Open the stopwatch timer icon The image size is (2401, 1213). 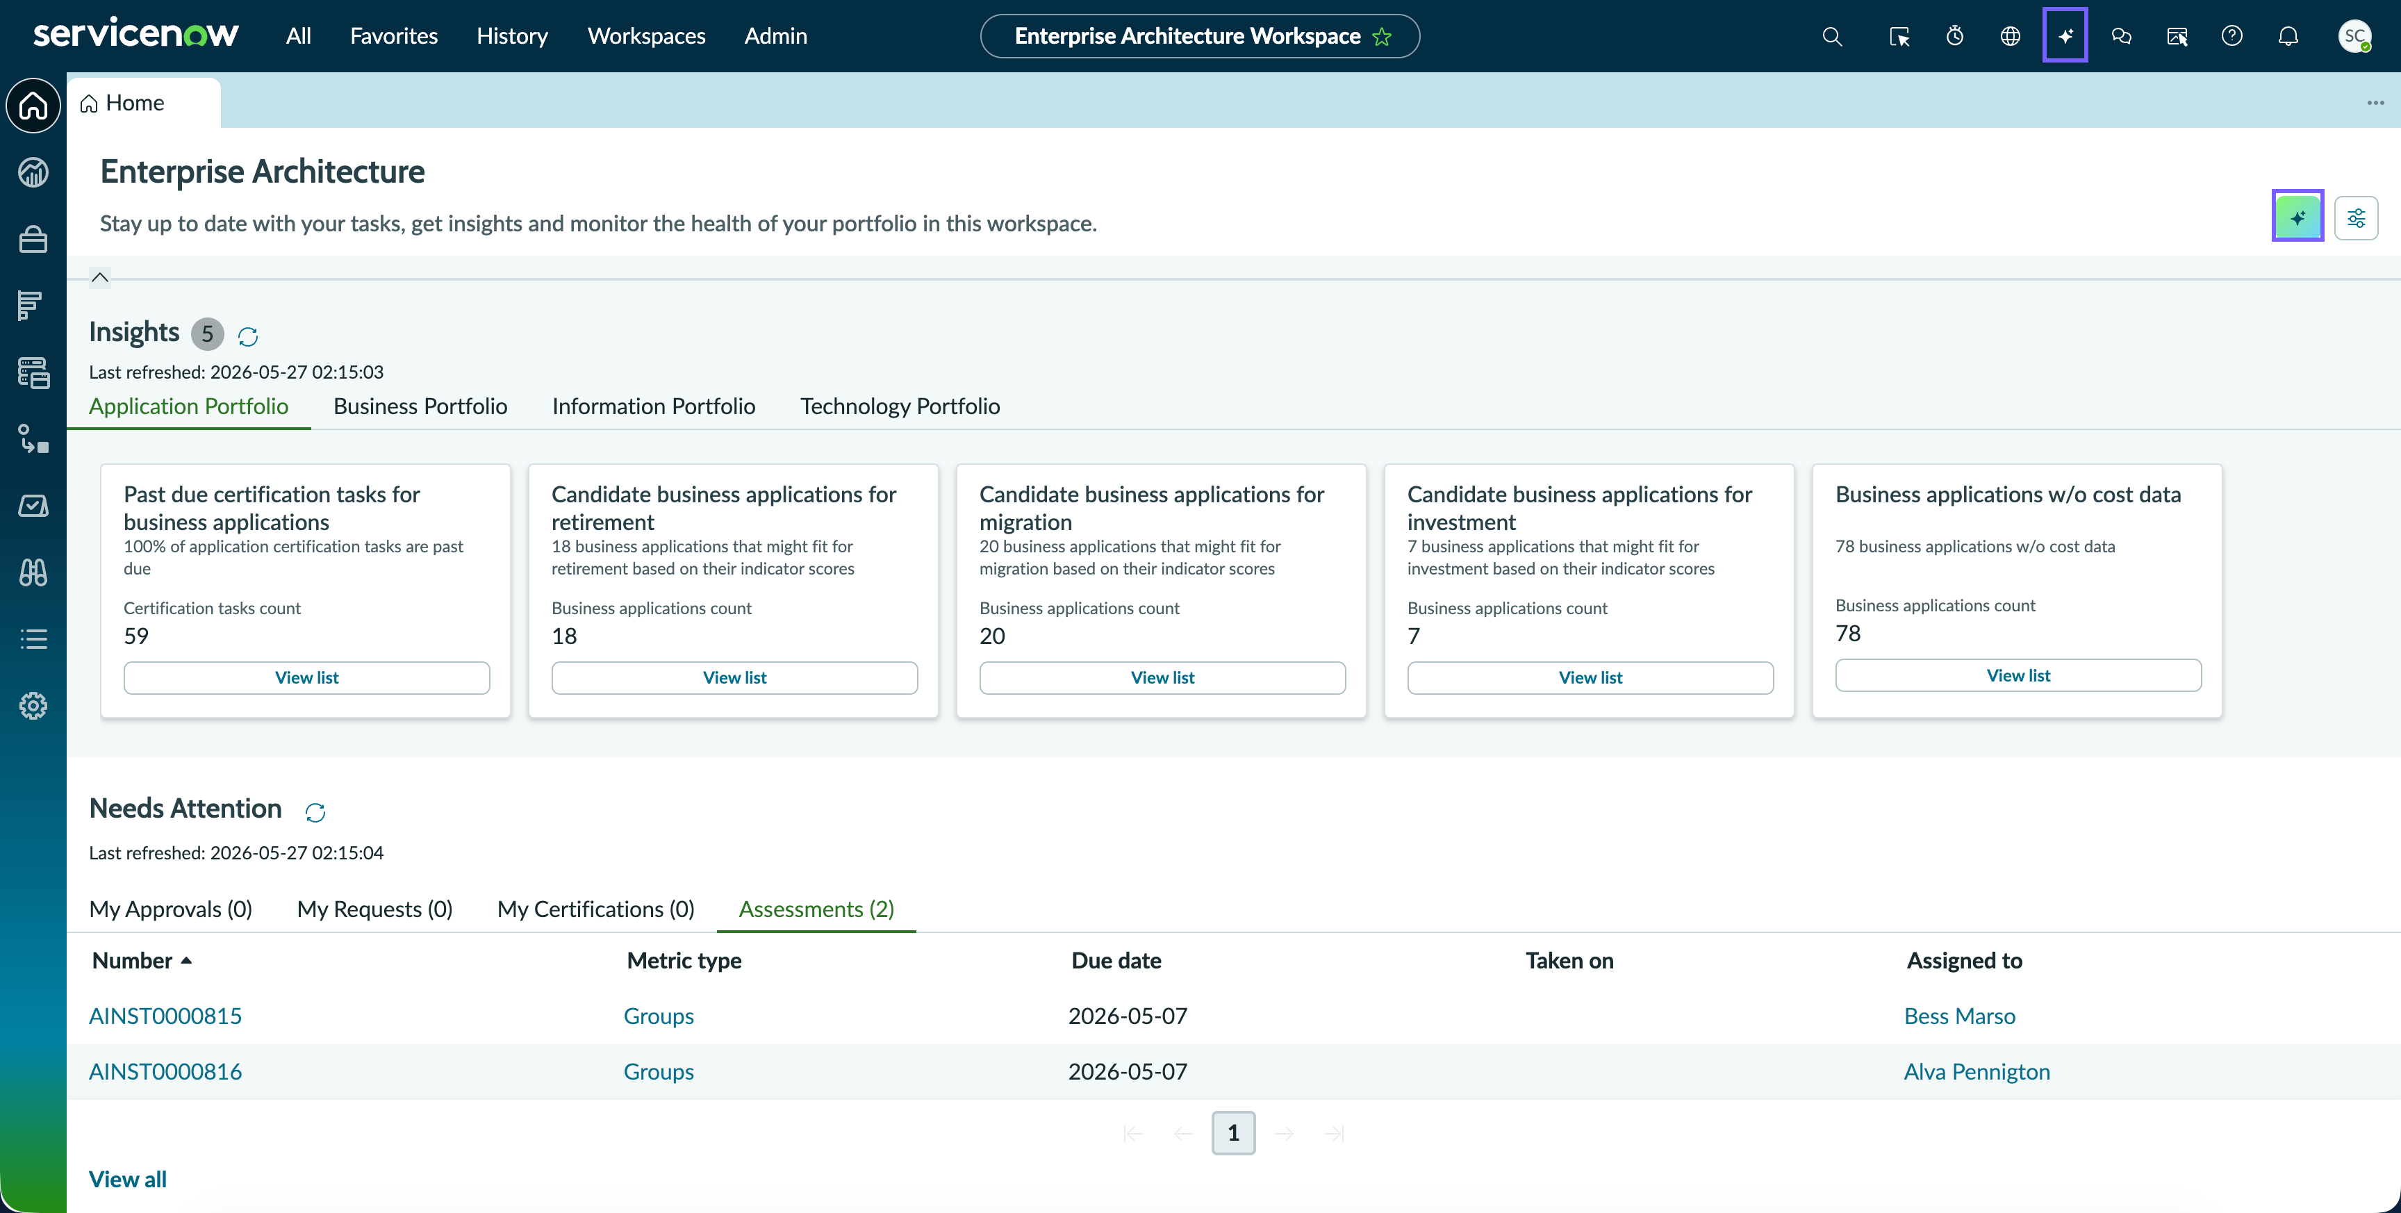tap(1954, 36)
